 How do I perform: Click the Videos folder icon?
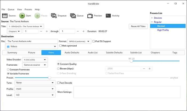pos(8,46)
